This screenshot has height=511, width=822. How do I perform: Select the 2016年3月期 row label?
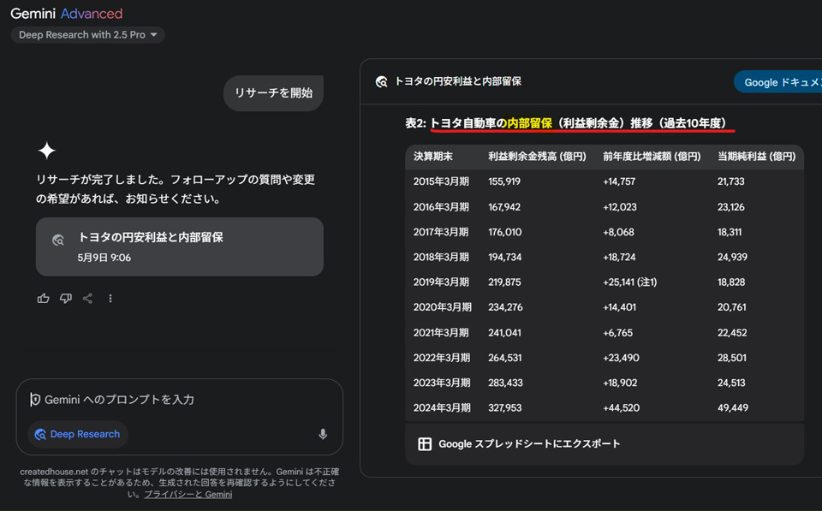point(441,207)
